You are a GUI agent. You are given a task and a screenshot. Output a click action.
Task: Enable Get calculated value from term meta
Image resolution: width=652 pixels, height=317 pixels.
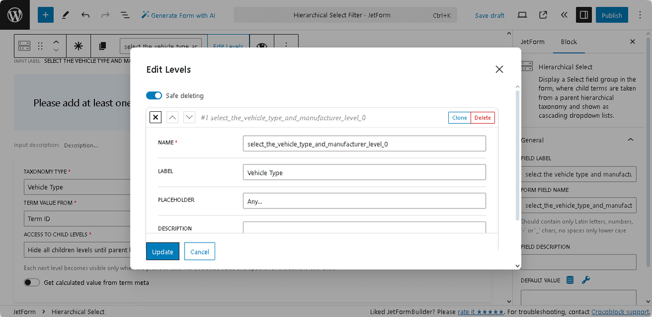coord(32,282)
